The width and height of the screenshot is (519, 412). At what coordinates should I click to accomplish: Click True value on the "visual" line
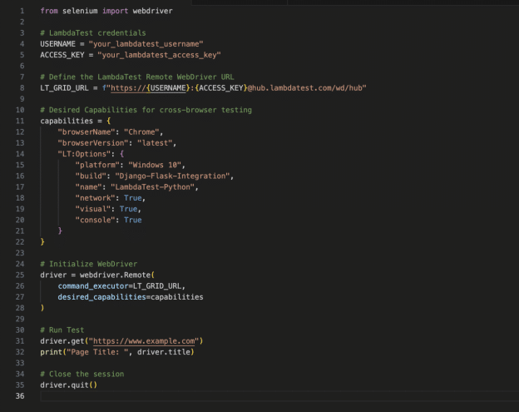click(x=128, y=209)
